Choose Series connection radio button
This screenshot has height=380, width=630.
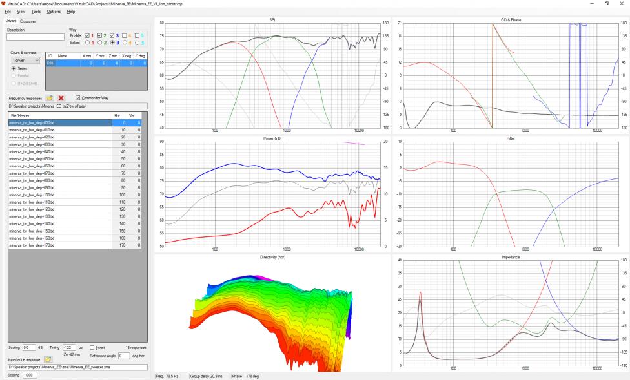pyautogui.click(x=14, y=68)
